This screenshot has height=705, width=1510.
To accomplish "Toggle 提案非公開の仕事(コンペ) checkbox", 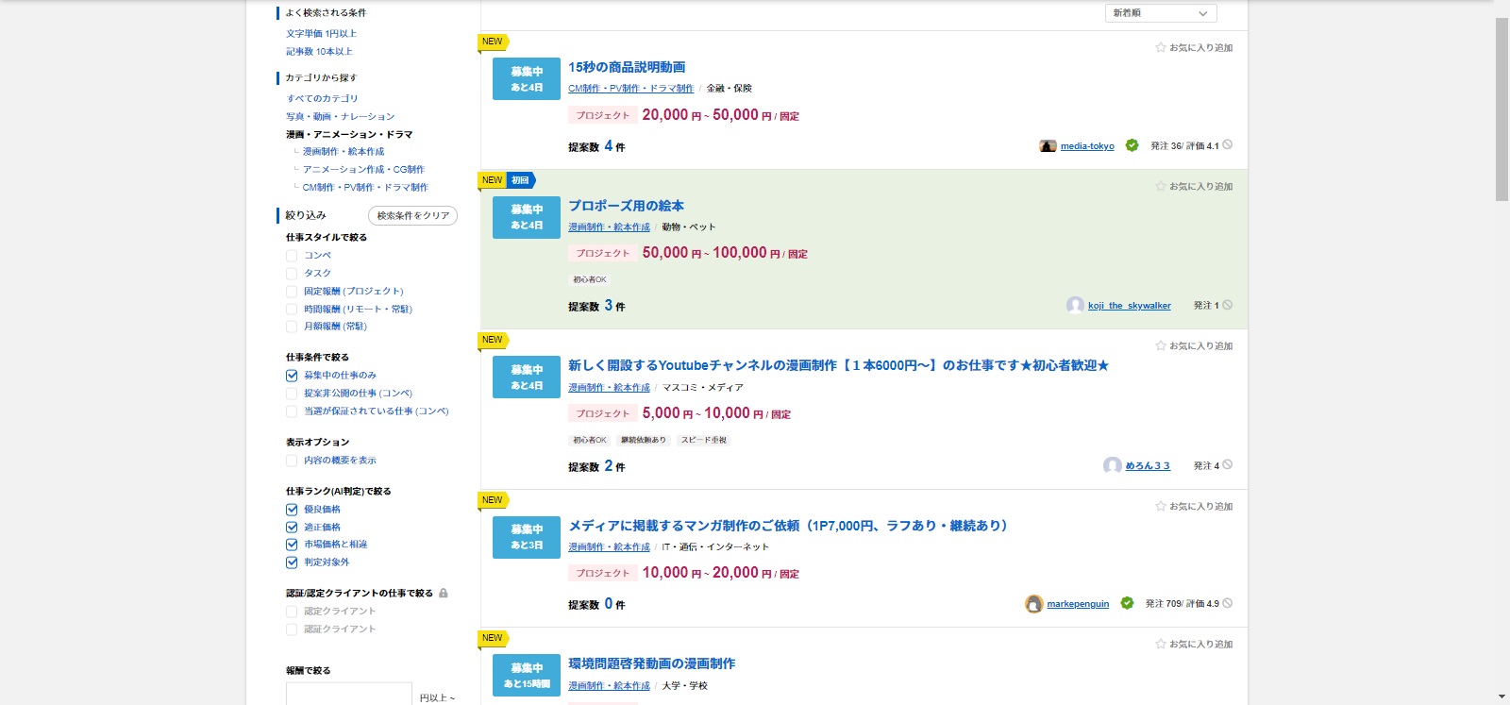I will point(292,394).
